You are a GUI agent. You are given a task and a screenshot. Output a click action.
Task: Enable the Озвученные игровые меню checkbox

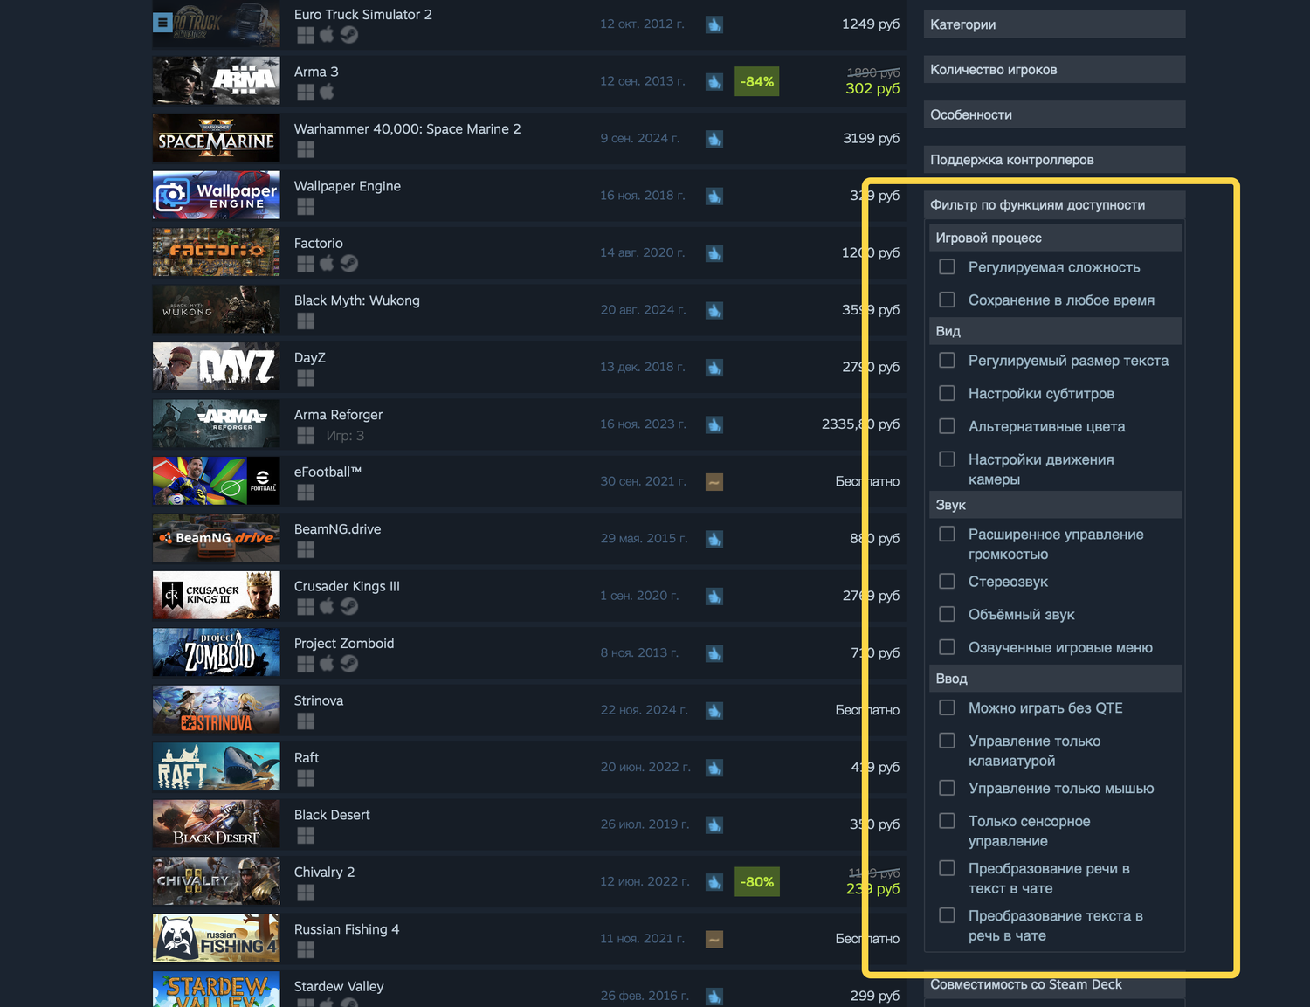947,647
